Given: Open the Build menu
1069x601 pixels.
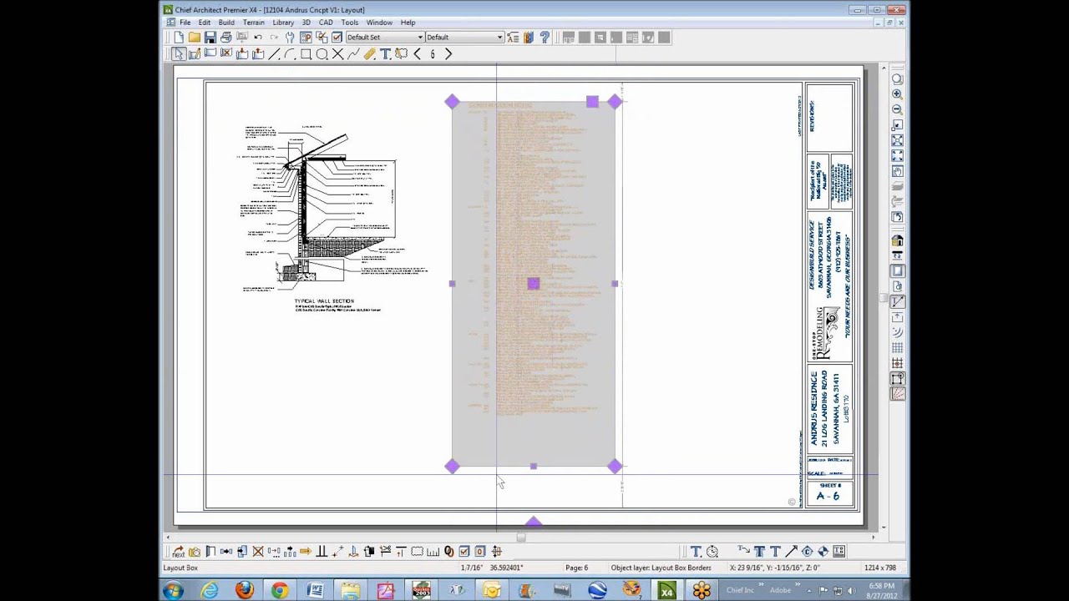Looking at the screenshot, I should tap(226, 23).
